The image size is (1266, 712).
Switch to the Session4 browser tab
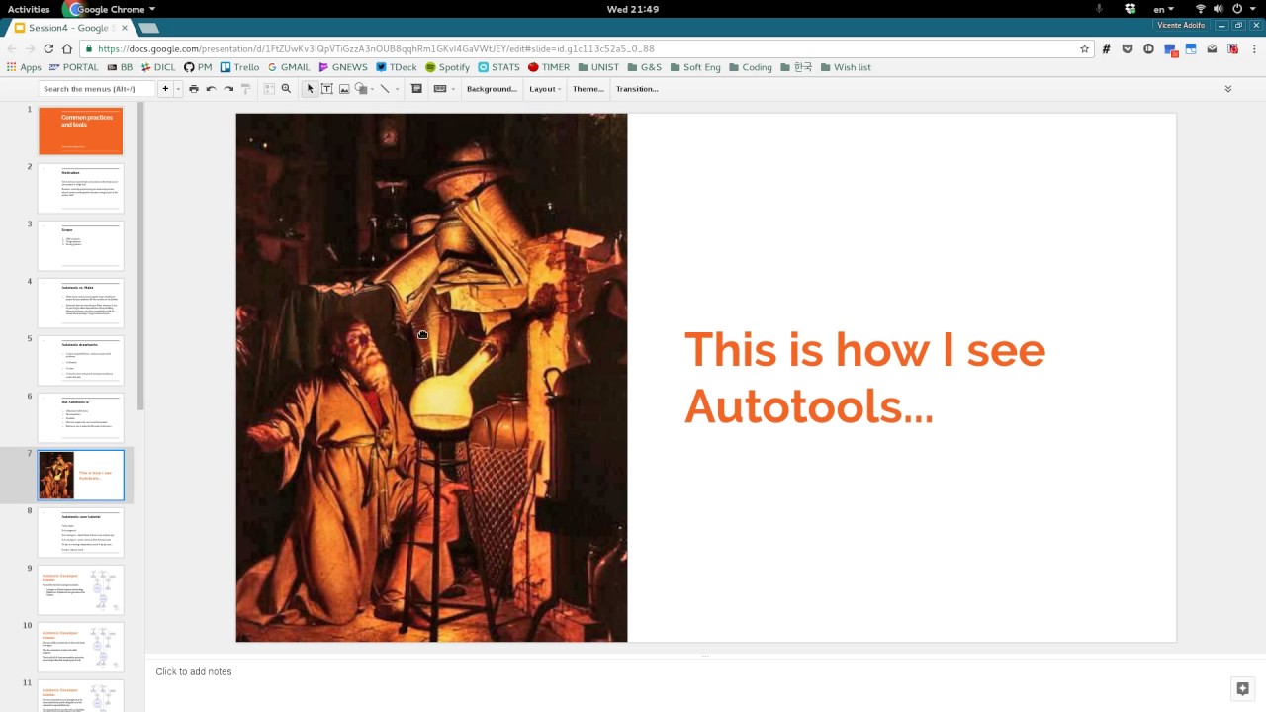tap(67, 28)
